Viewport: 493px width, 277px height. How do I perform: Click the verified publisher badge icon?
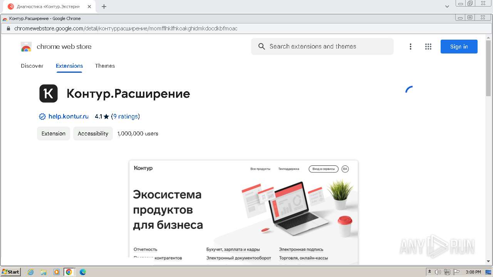pos(42,117)
